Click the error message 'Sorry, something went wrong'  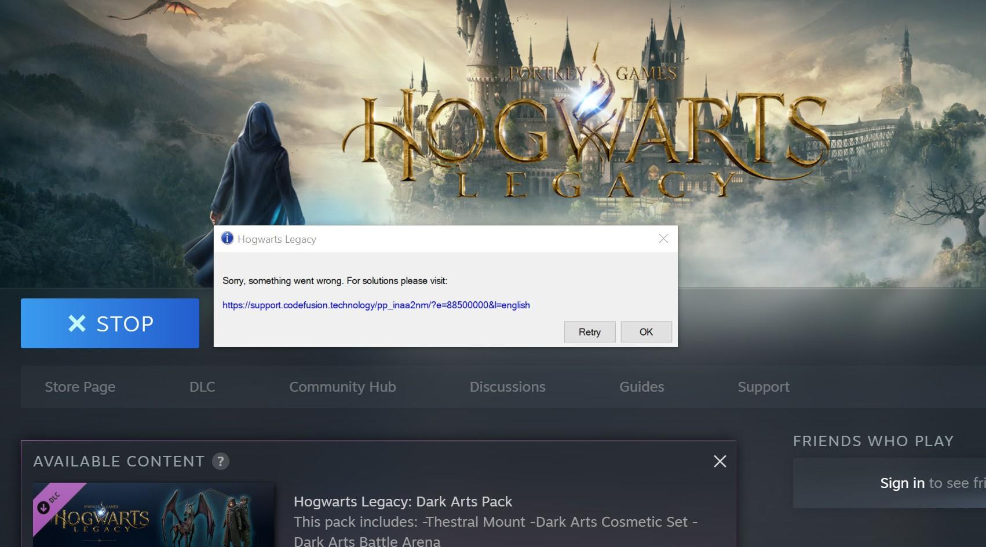pos(335,280)
